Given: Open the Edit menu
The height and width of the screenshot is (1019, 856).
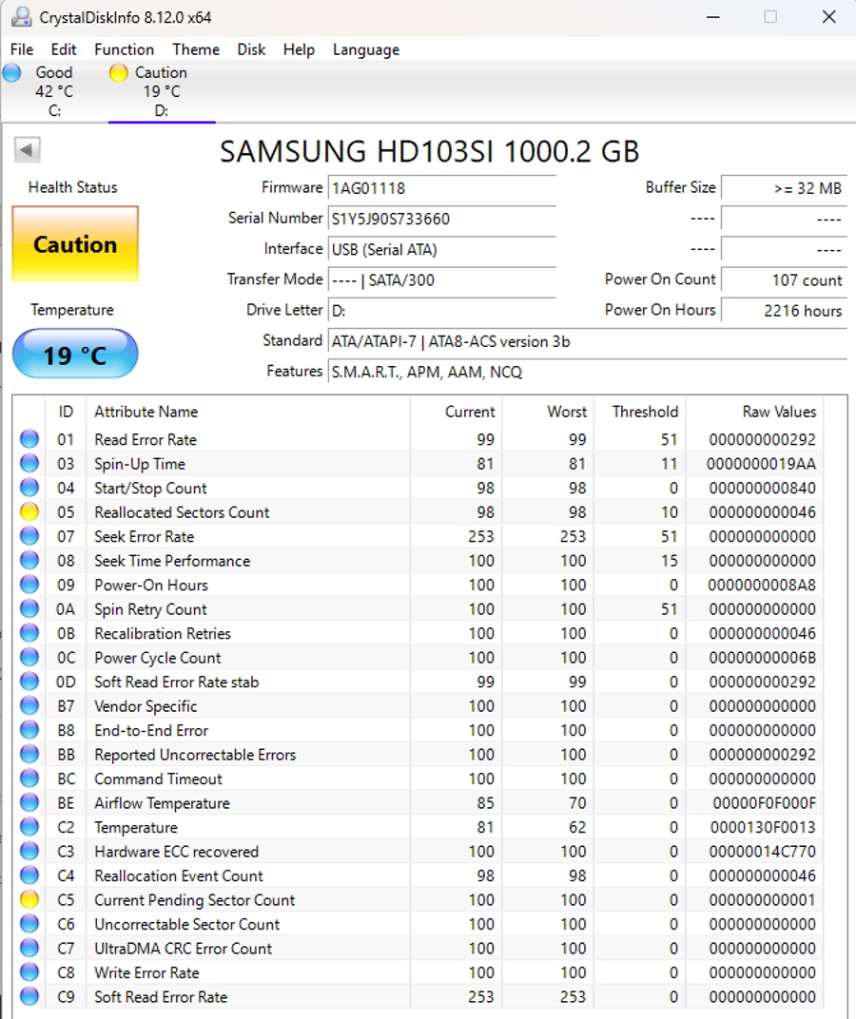Looking at the screenshot, I should 64,49.
